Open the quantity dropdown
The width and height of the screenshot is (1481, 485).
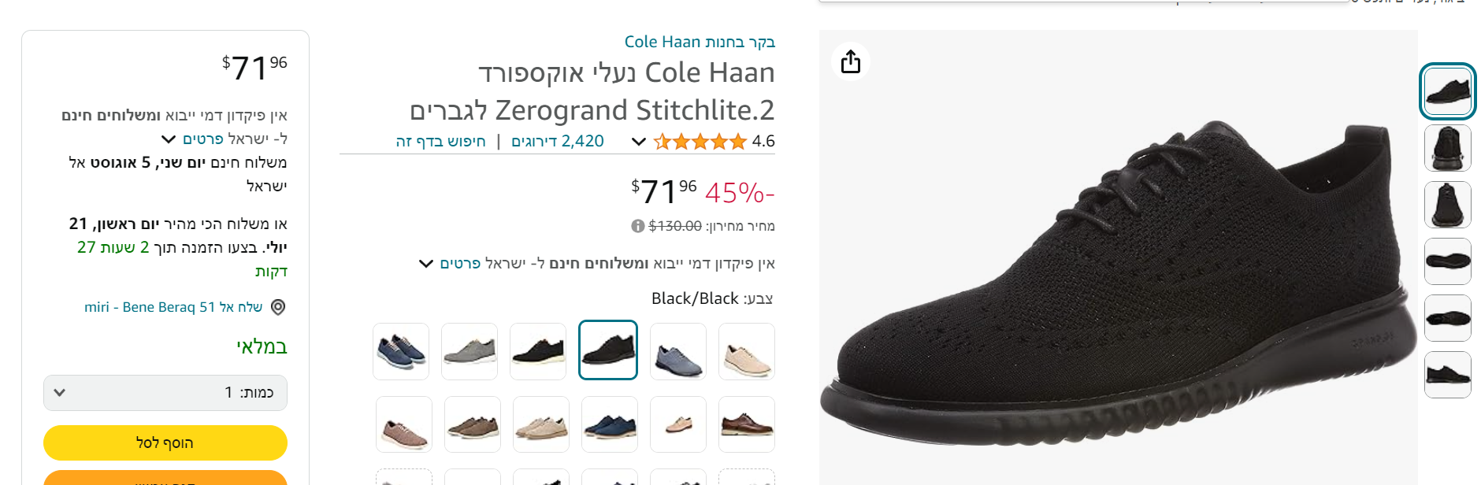(165, 393)
